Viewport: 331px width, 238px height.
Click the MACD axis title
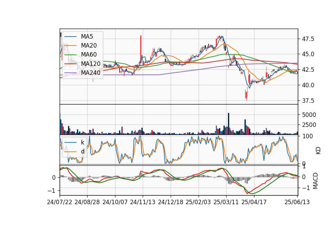(x=315, y=181)
